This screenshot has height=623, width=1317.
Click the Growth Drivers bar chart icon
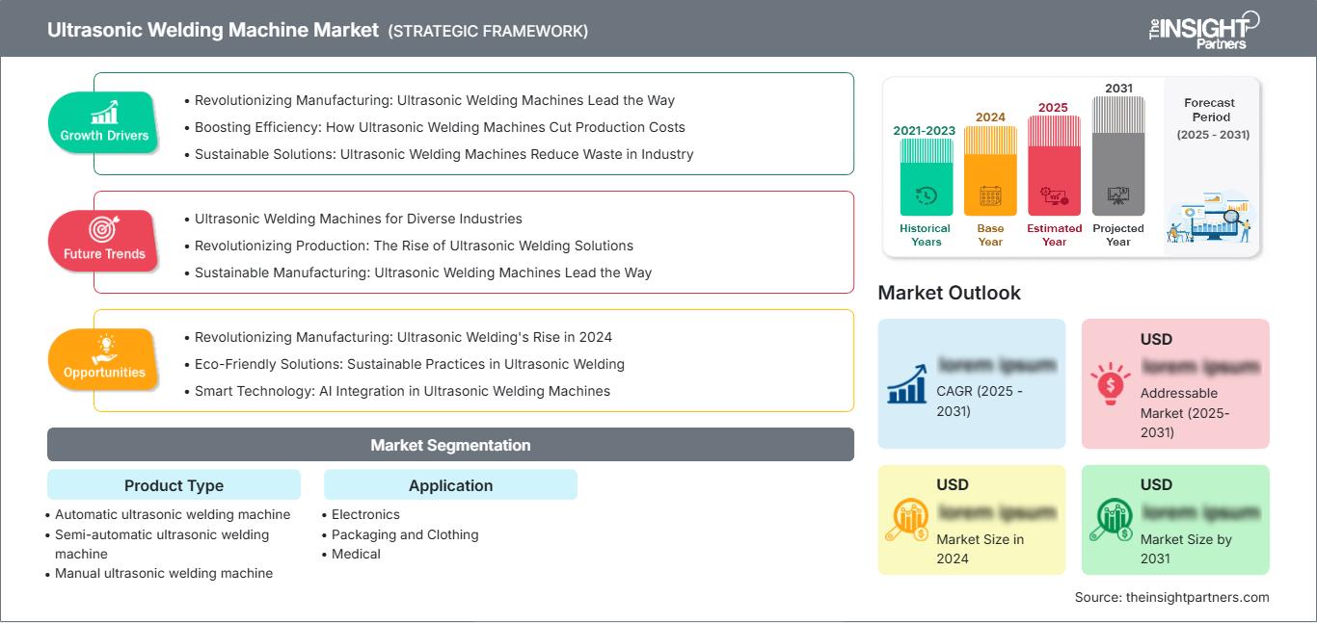104,113
